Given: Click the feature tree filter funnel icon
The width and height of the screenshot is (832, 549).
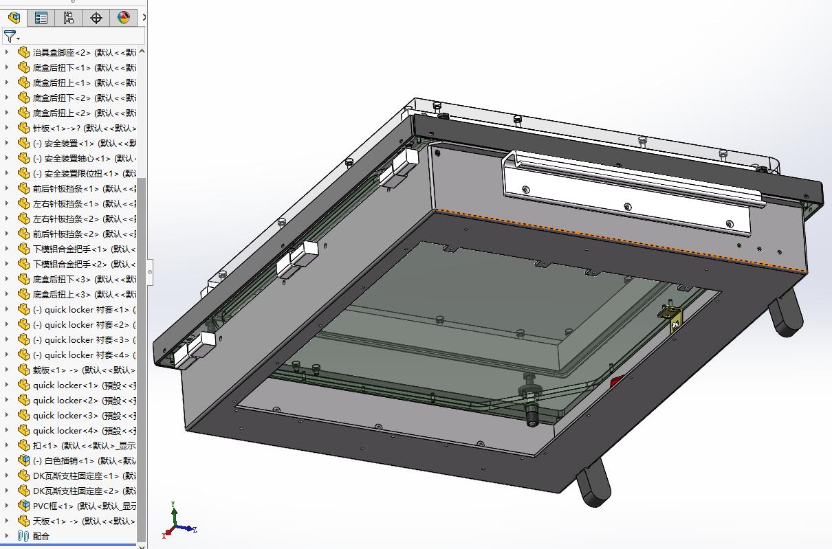Looking at the screenshot, I should (x=10, y=36).
